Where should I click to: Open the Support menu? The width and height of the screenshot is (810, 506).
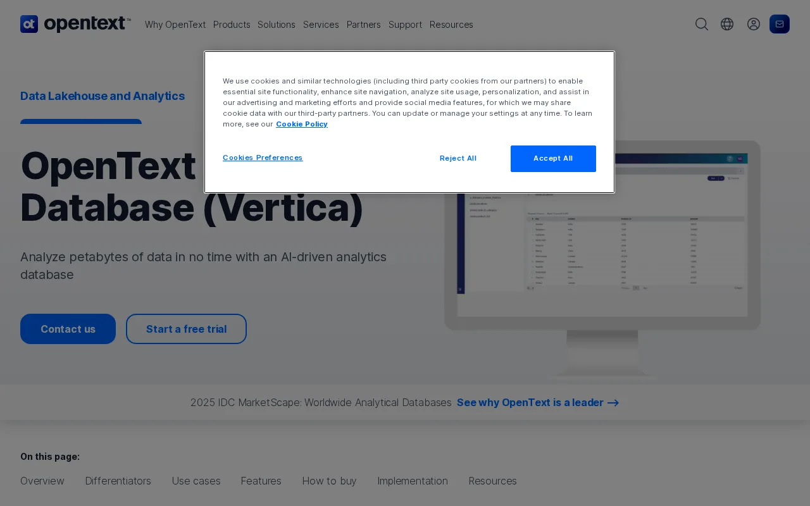click(405, 25)
